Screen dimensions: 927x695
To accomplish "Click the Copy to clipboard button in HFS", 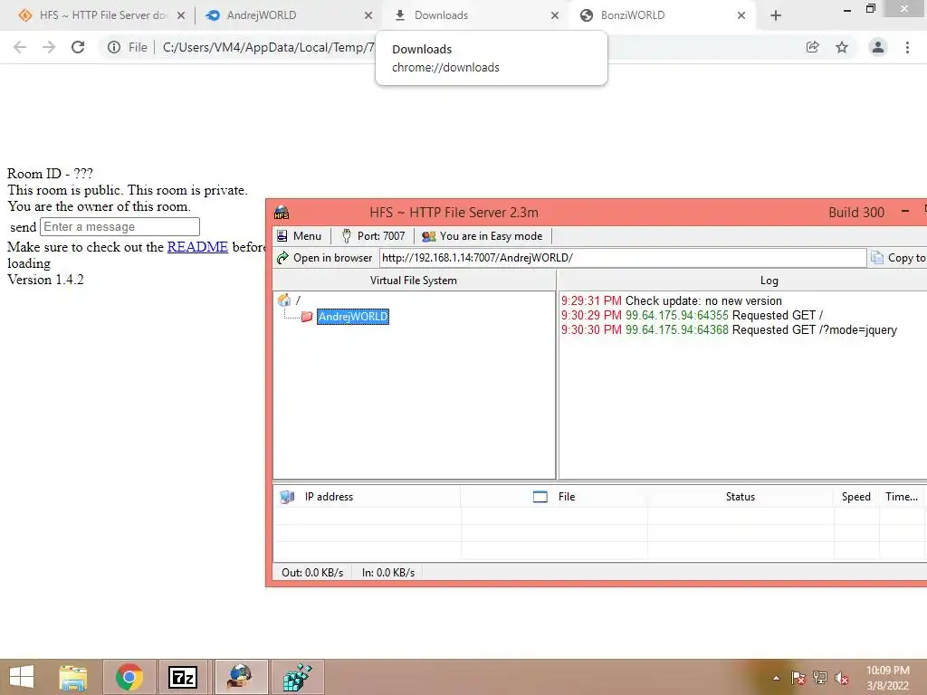I will [898, 258].
